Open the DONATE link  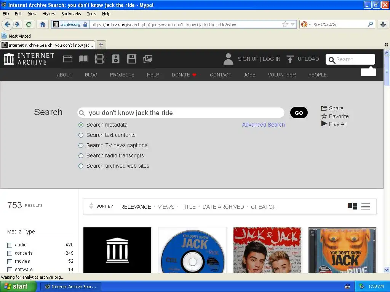tap(184, 75)
